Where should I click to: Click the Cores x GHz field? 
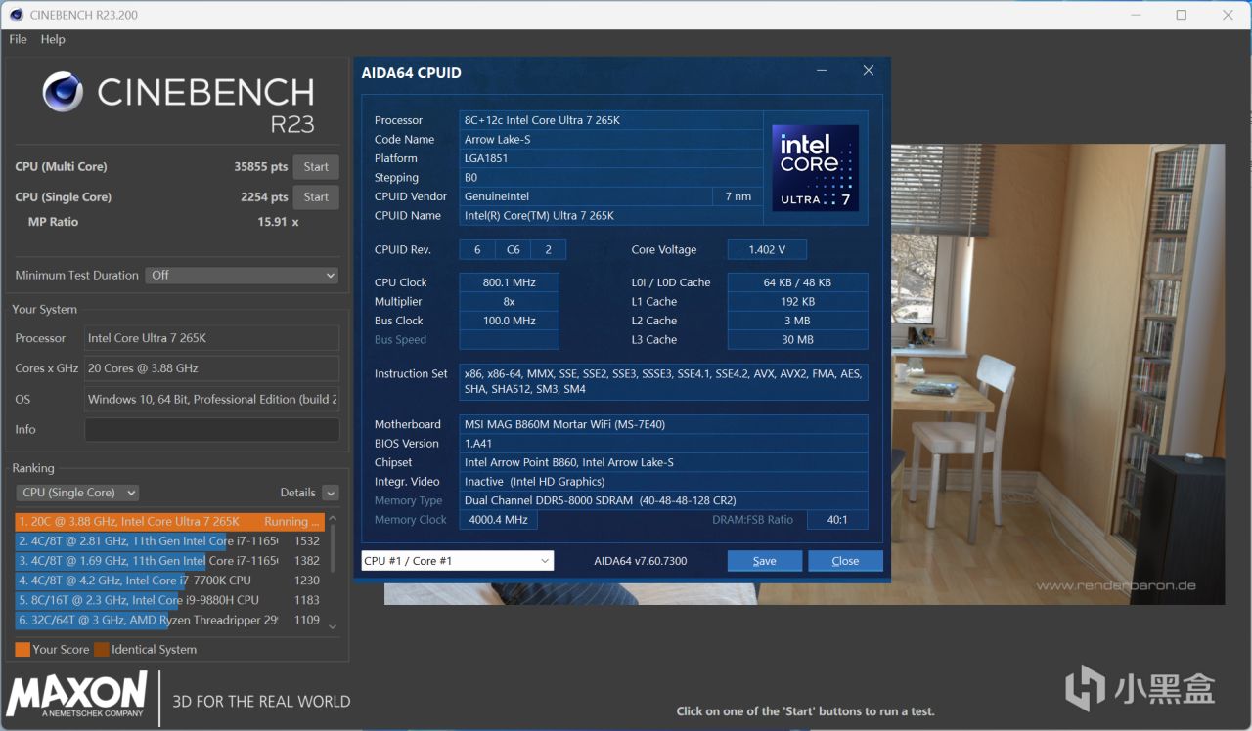[x=212, y=368]
